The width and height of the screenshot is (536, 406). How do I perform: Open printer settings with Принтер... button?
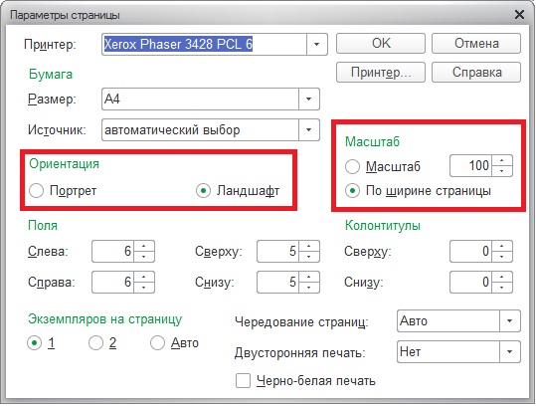point(381,73)
